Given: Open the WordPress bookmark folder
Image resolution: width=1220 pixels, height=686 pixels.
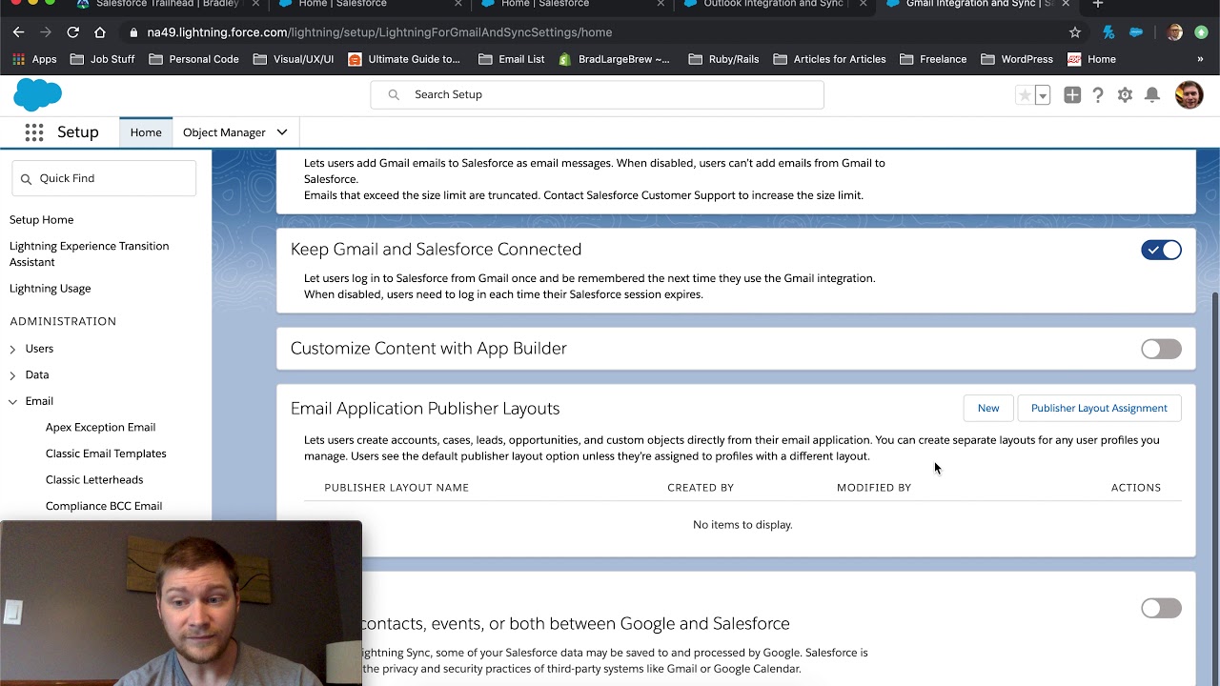Looking at the screenshot, I should click(x=1017, y=59).
